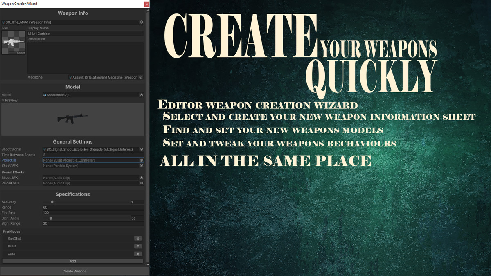Remove the Auto fire mode
This screenshot has width=491, height=276.
coord(138,254)
